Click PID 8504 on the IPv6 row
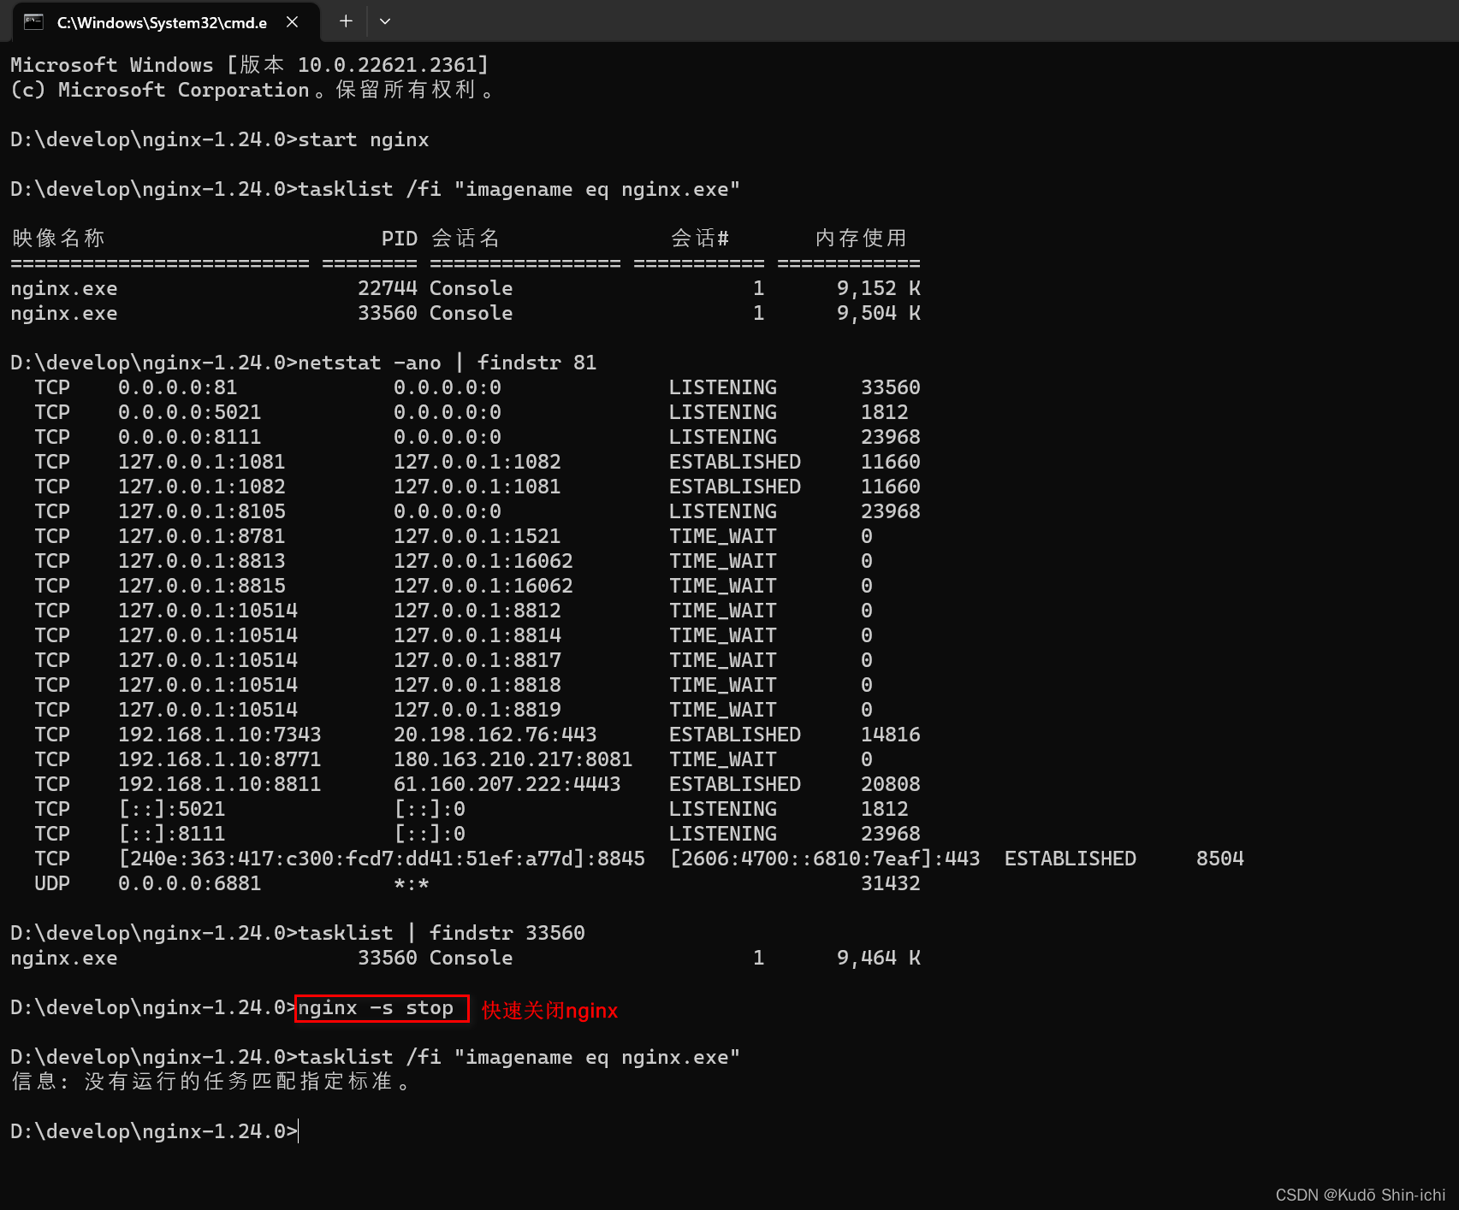Image resolution: width=1459 pixels, height=1210 pixels. click(1220, 859)
